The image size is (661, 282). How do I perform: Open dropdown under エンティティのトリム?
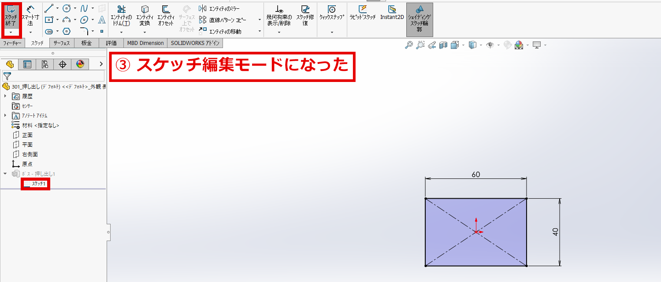point(121,32)
